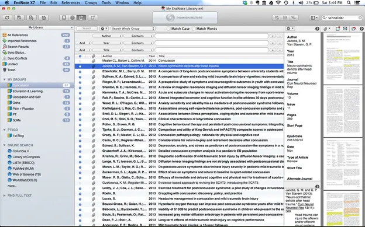Image resolution: width=365 pixels, height=227 pixels.
Task: Sort by read status dot column header
Action: point(80,56)
